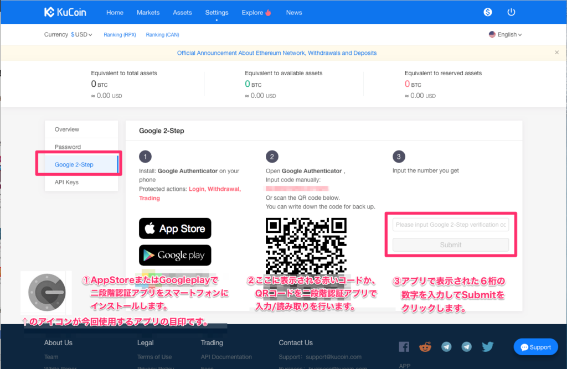567x369 pixels.
Task: Switch to Password settings
Action: [81, 147]
